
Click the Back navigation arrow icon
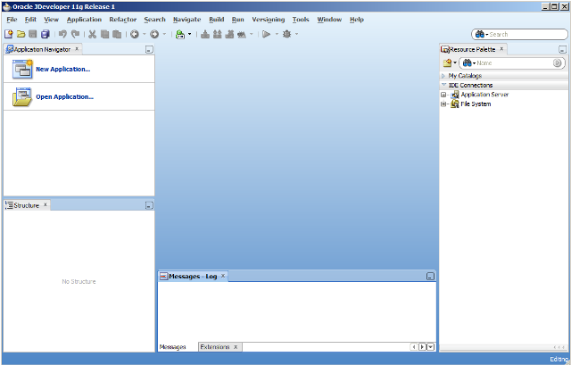135,34
